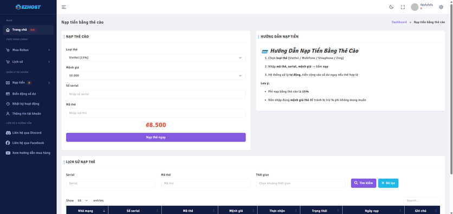Switch to dark mode with moon icon
Screen dimensions: 453x214
coord(391,7)
